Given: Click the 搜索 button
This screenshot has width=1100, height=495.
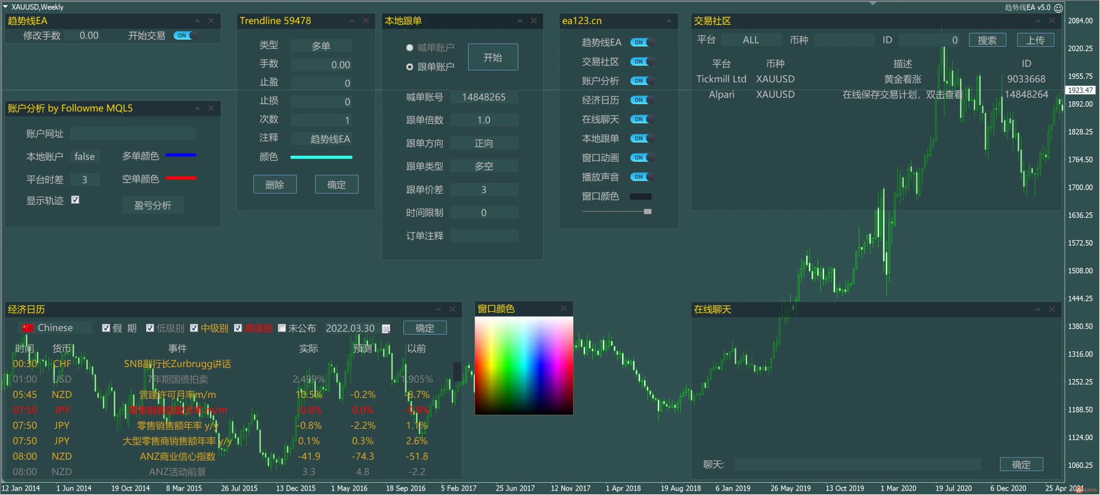Looking at the screenshot, I should coord(987,40).
